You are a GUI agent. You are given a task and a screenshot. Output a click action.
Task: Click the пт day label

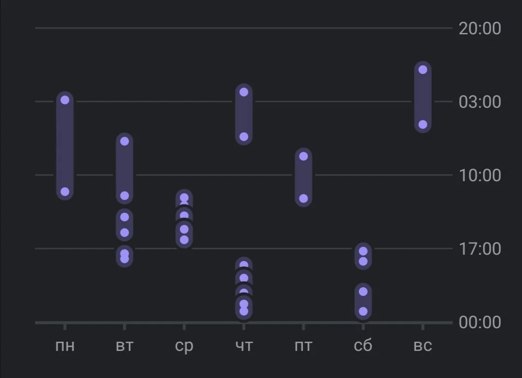tap(304, 346)
